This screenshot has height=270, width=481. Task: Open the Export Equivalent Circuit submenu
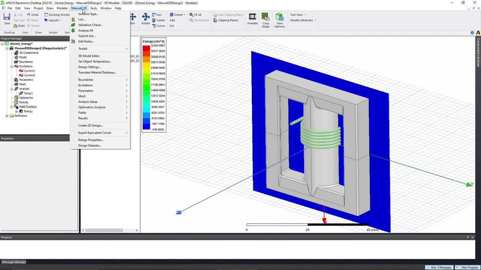click(x=101, y=132)
